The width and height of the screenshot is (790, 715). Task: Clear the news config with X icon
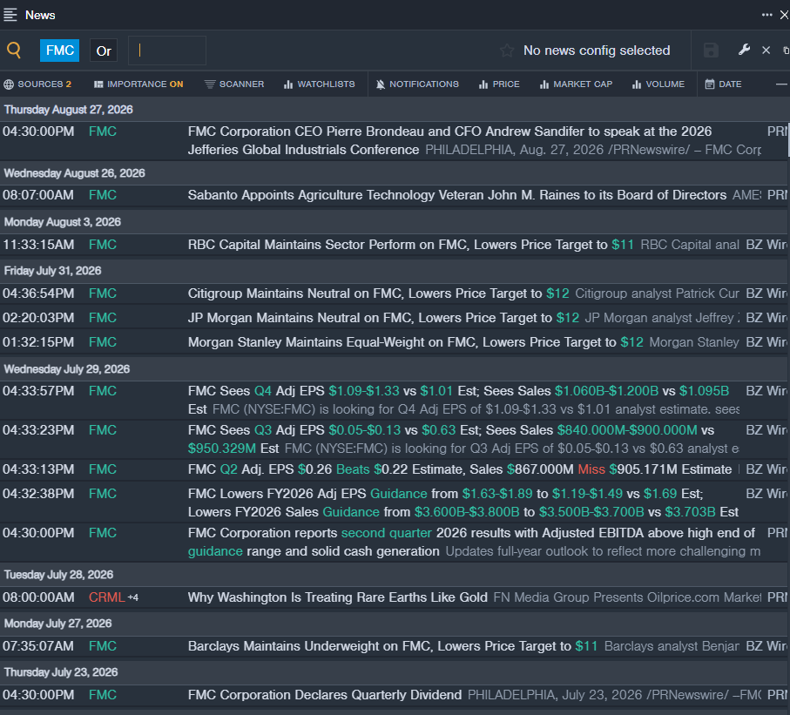[766, 51]
